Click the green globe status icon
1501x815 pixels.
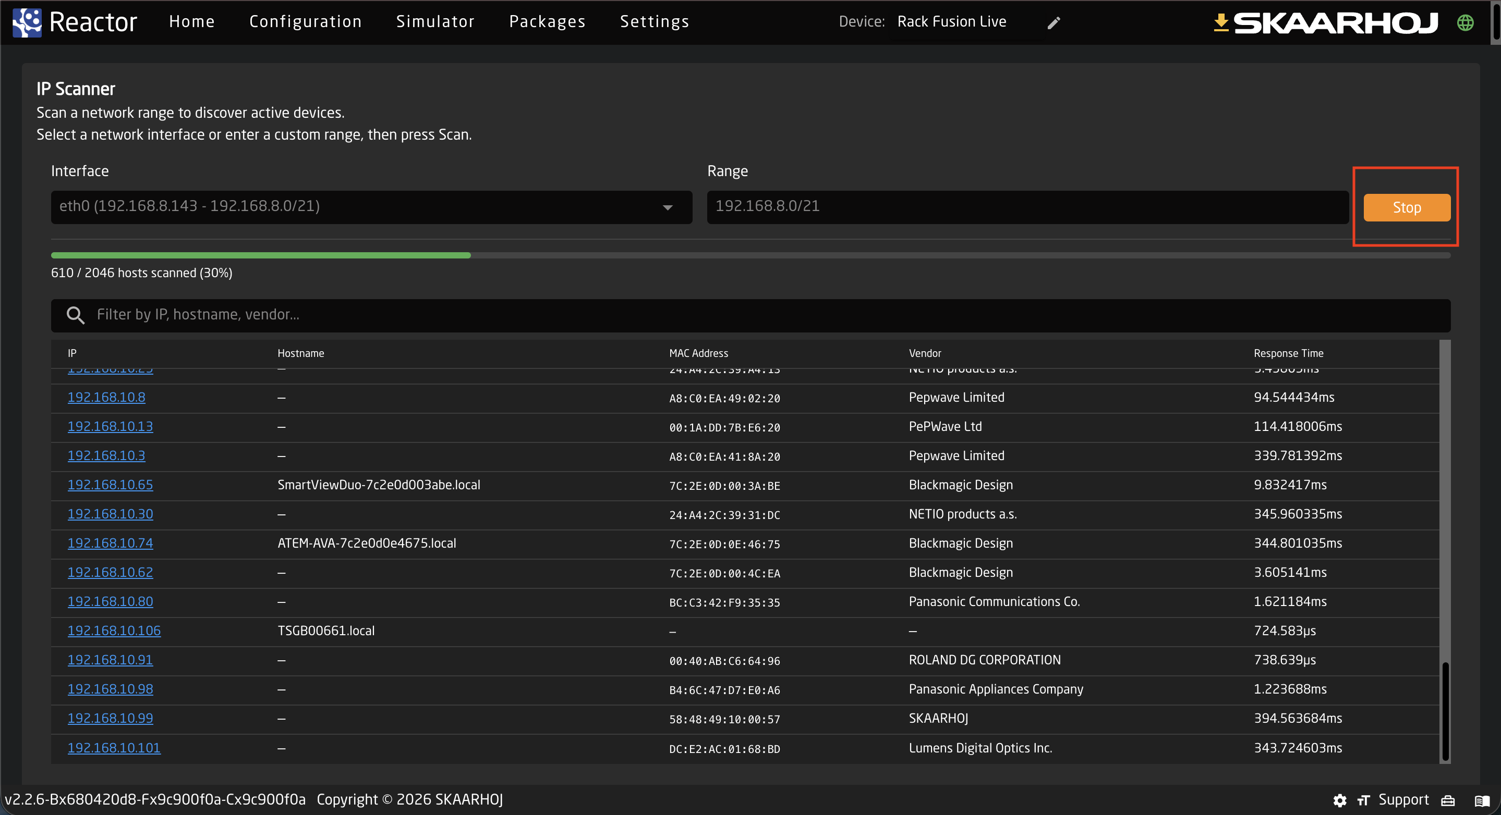click(1465, 23)
